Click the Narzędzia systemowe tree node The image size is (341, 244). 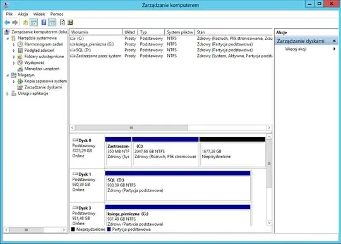37,38
